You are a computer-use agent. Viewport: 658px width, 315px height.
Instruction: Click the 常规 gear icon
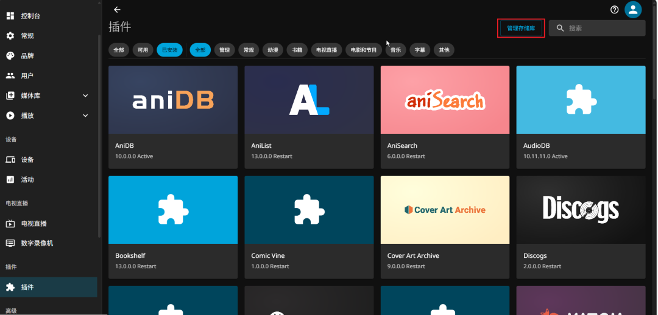tap(10, 36)
